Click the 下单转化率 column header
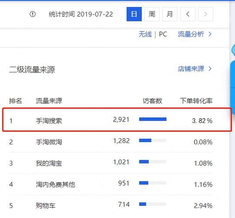Screen dimensions: 235x218 tap(196, 101)
